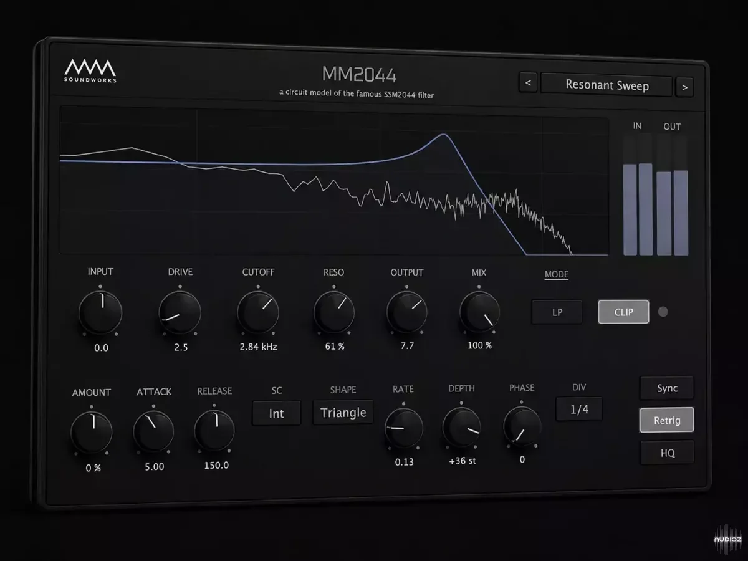
Task: Click the release value 150.0
Action: click(x=216, y=465)
